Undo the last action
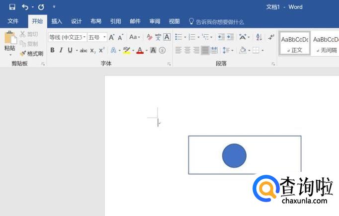This screenshot has width=339, height=216. (x=25, y=7)
